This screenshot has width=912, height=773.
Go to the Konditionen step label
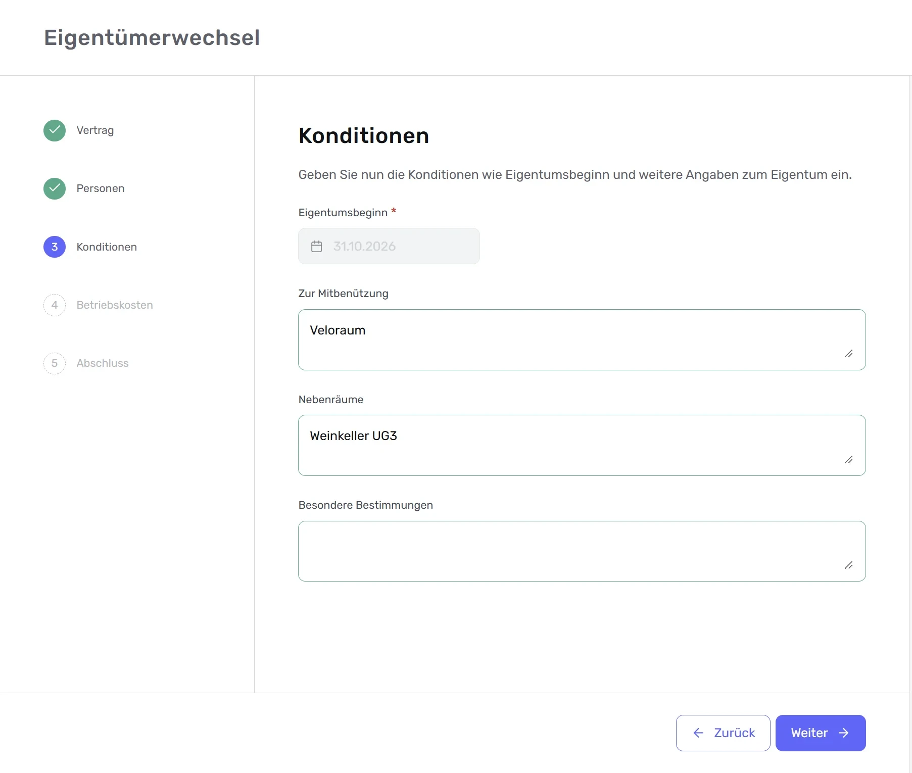pyautogui.click(x=107, y=247)
